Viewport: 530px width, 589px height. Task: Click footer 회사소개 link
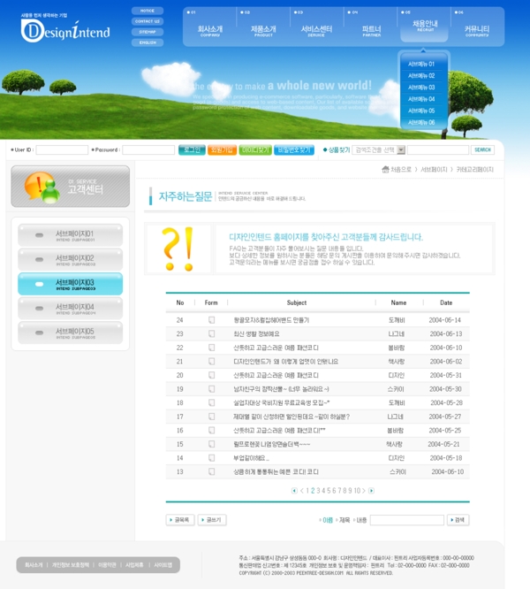click(34, 565)
